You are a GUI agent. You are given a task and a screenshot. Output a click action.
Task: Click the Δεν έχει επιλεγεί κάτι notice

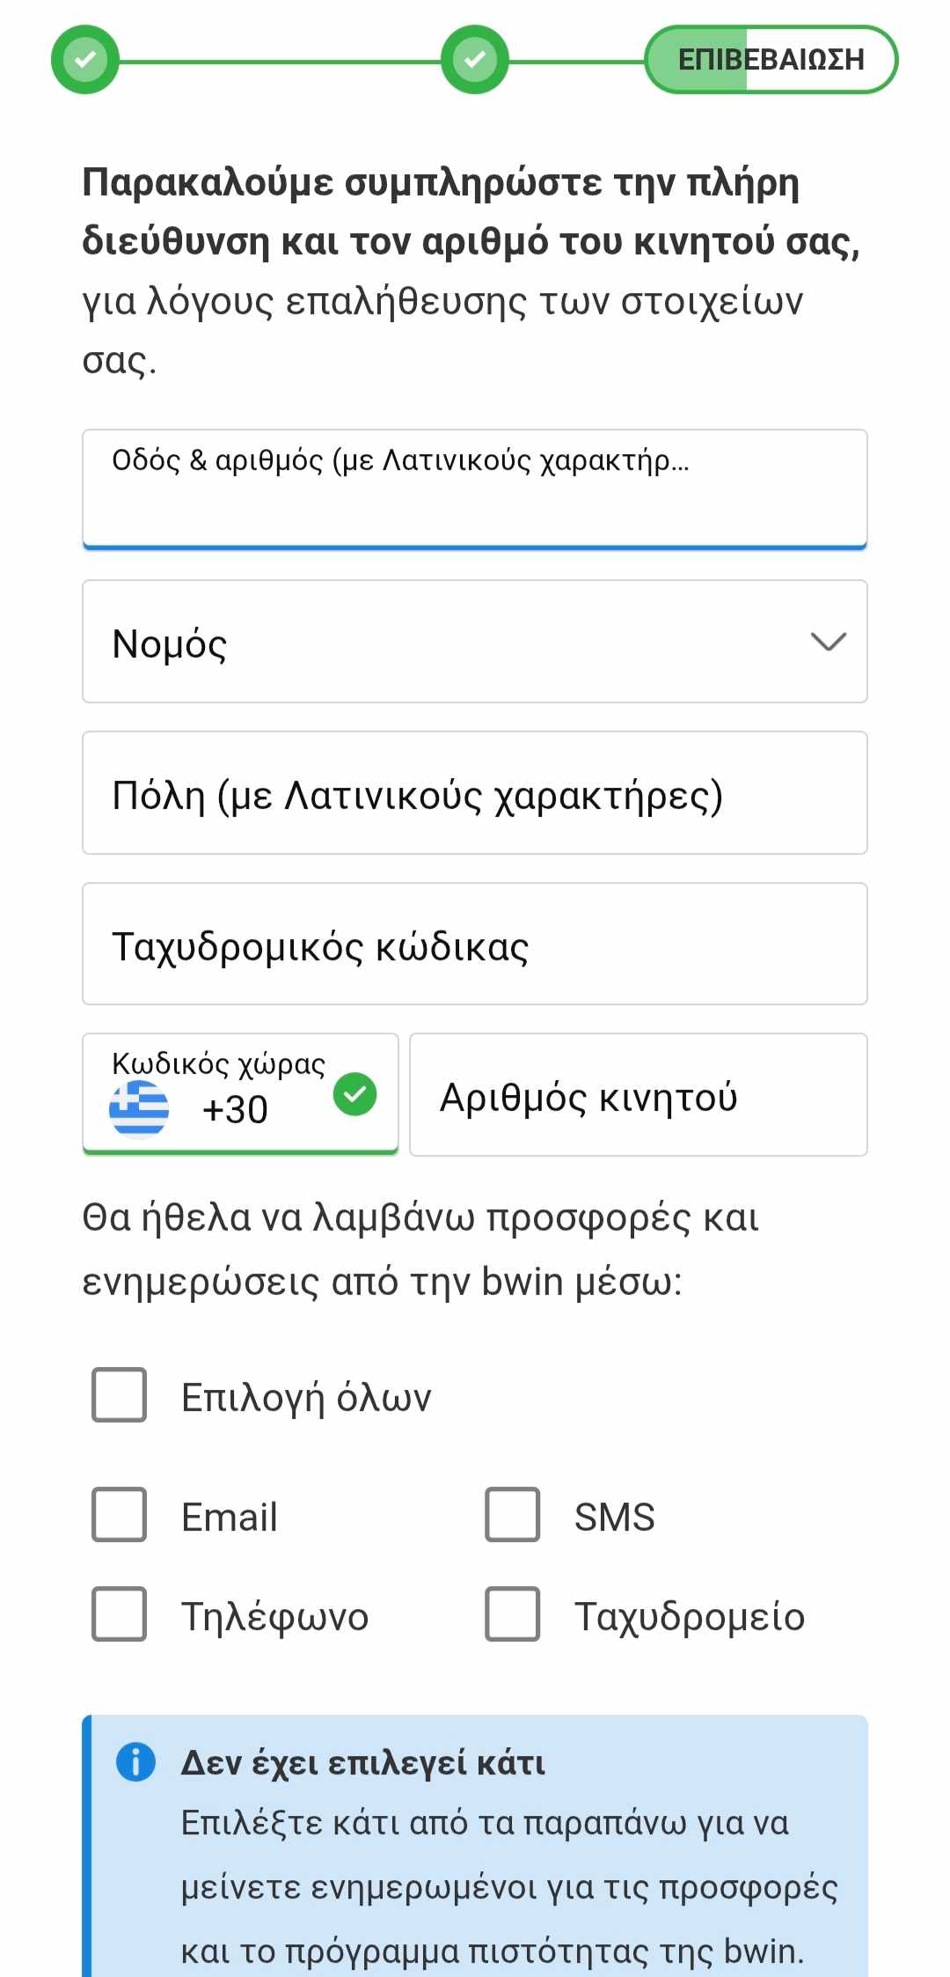coord(475,1846)
